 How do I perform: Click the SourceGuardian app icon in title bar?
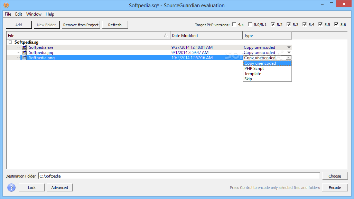tap(6, 5)
